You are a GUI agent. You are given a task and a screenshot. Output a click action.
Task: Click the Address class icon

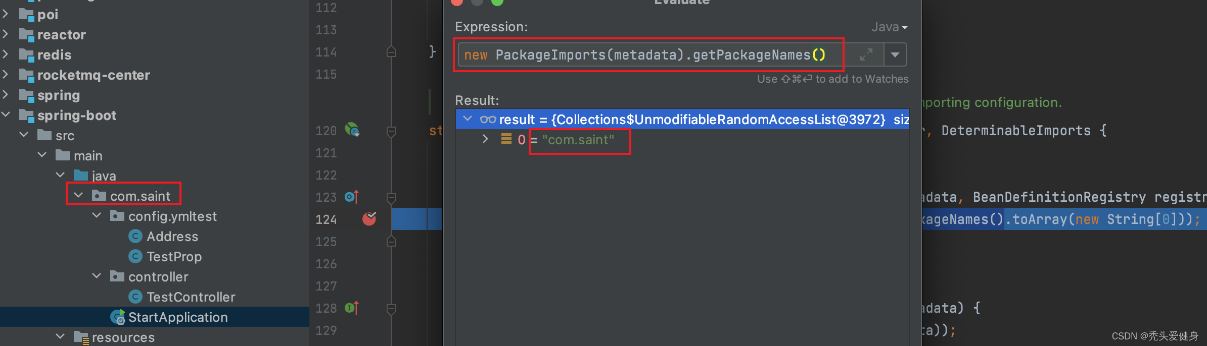click(135, 236)
